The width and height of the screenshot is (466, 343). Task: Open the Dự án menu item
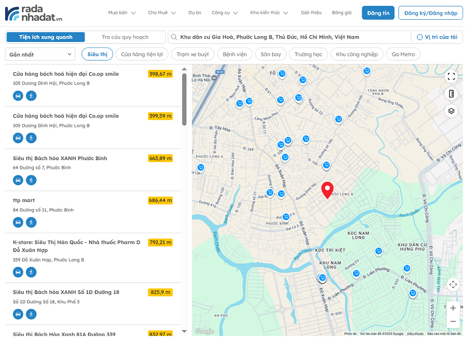pyautogui.click(x=195, y=13)
